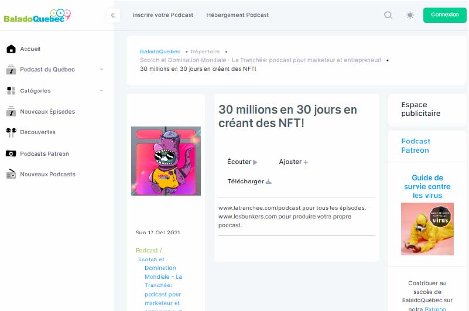469x311 pixels.
Task: Expand the Catégories chevron
Action: [101, 91]
